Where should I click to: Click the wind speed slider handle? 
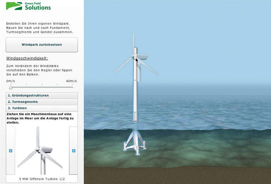[x=11, y=87]
